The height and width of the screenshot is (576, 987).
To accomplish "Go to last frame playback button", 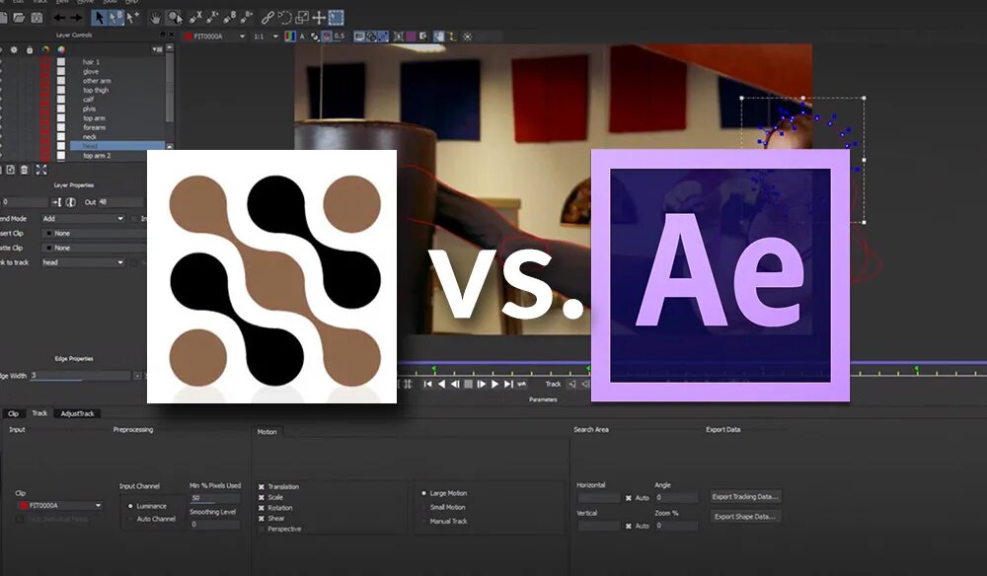I will [508, 385].
